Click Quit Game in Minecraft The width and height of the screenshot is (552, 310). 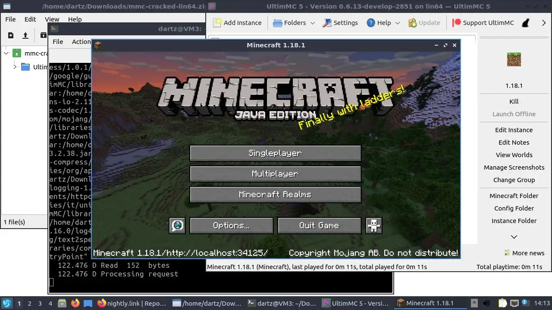pyautogui.click(x=319, y=226)
